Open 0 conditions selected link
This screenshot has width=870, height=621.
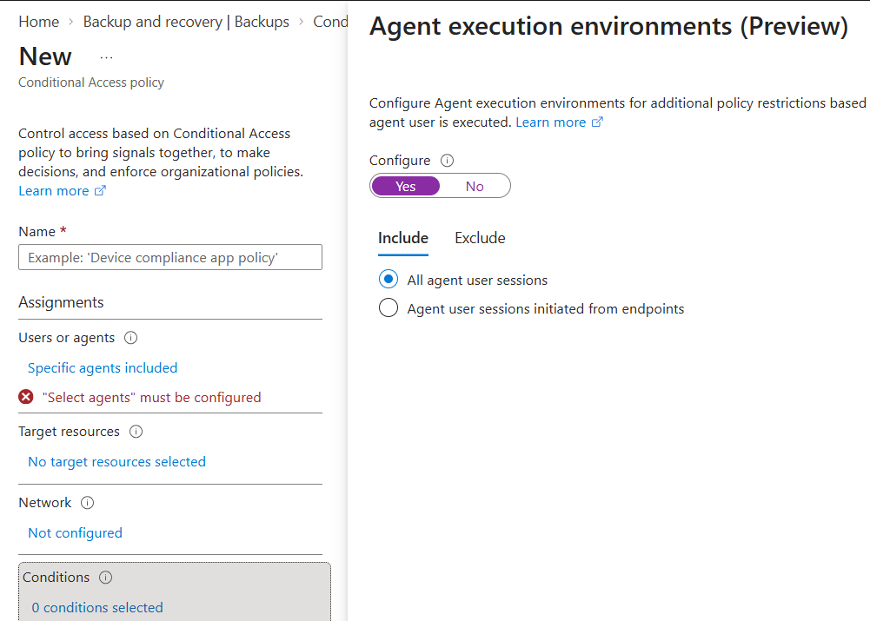point(97,607)
